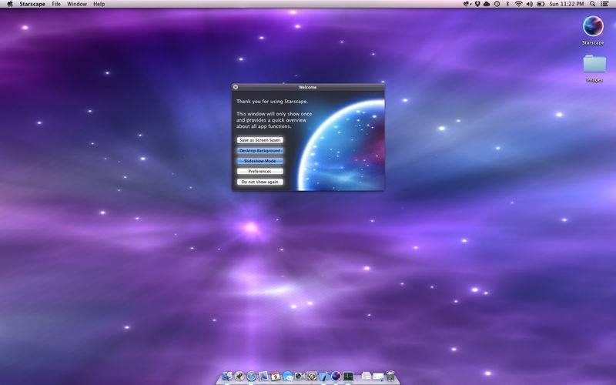Viewport: 616px width, 385px height.
Task: Click the Save as Screen Saver button
Action: click(x=260, y=140)
